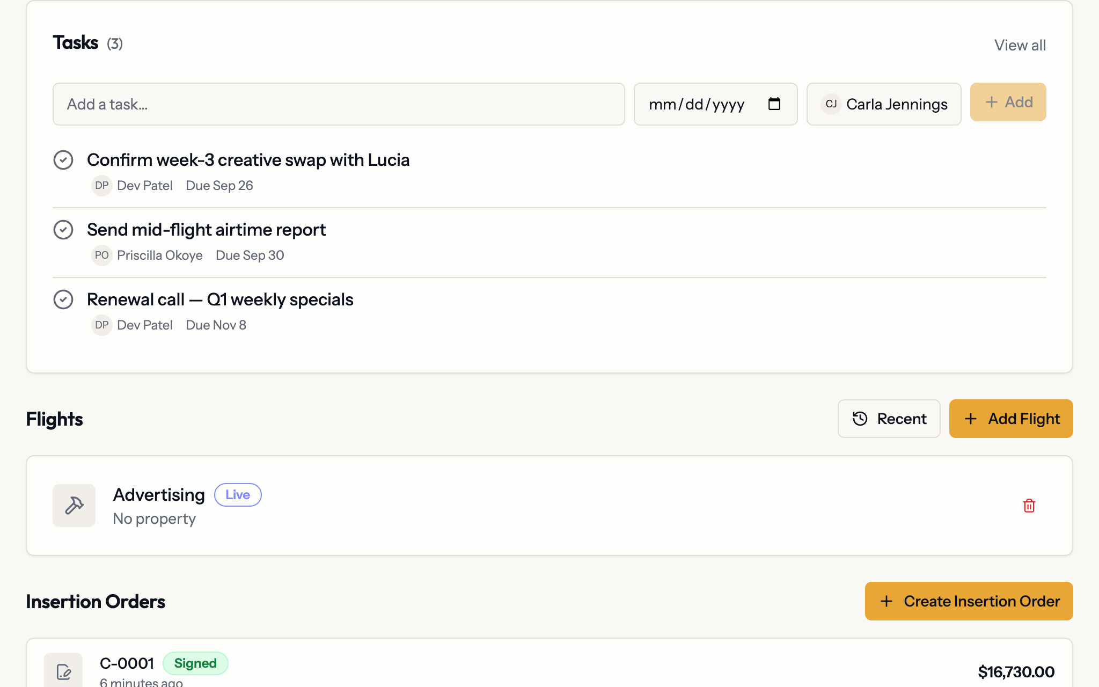The height and width of the screenshot is (687, 1099).
Task: Mark 'Send mid-flight airtime report' task complete
Action: coord(63,230)
